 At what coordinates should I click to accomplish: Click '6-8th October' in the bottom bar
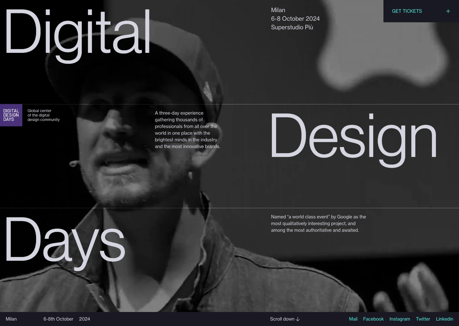click(58, 319)
